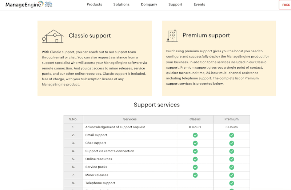
Task: Click the Minor releases row label
Action: click(97, 175)
